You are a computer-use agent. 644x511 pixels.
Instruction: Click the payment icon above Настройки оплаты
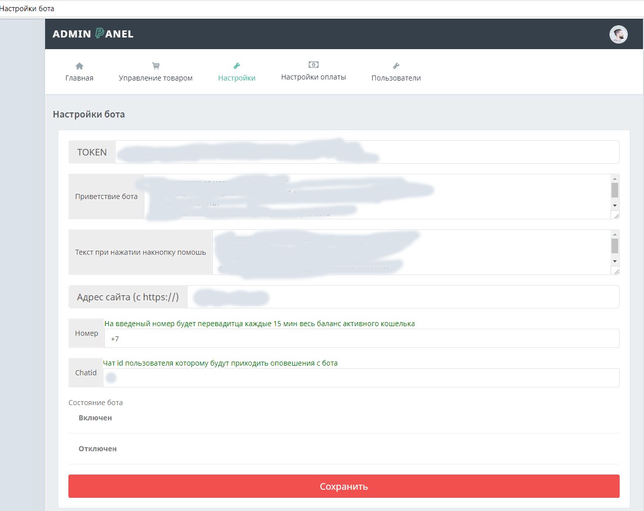pyautogui.click(x=313, y=65)
